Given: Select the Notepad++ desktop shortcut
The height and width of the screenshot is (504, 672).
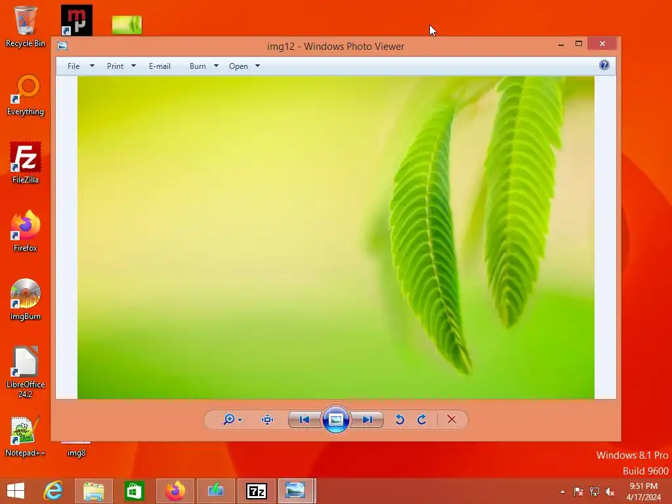Looking at the screenshot, I should point(26,436).
